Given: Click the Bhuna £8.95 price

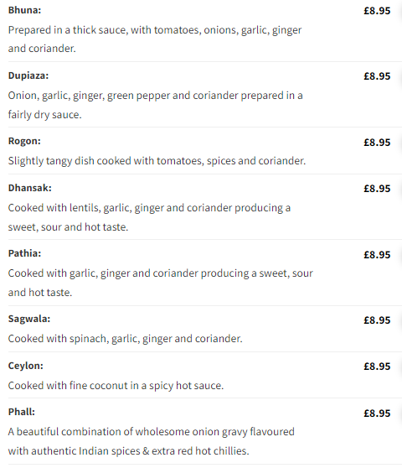Looking at the screenshot, I should 377,11.
